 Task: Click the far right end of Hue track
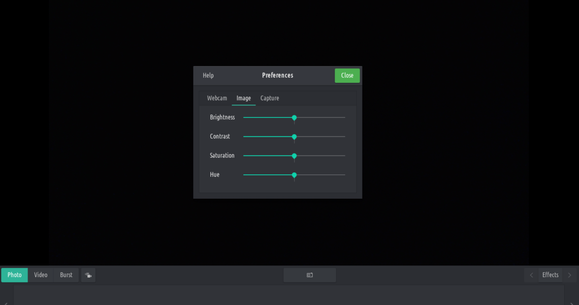[344, 175]
